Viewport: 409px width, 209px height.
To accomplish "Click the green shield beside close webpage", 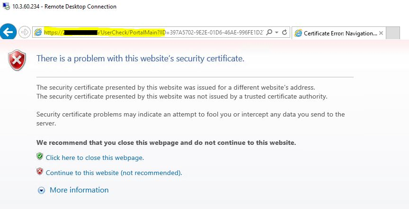I will tap(40, 157).
